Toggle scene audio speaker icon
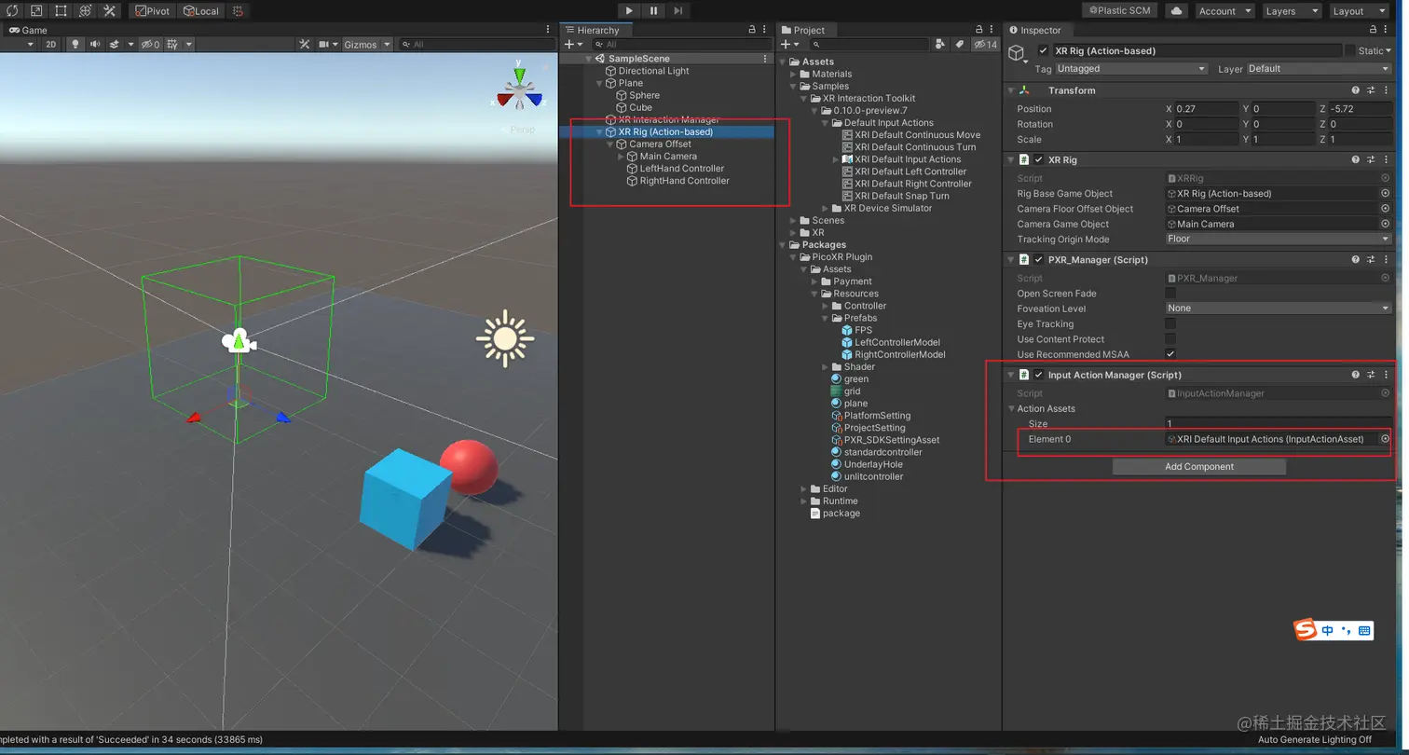 (96, 44)
